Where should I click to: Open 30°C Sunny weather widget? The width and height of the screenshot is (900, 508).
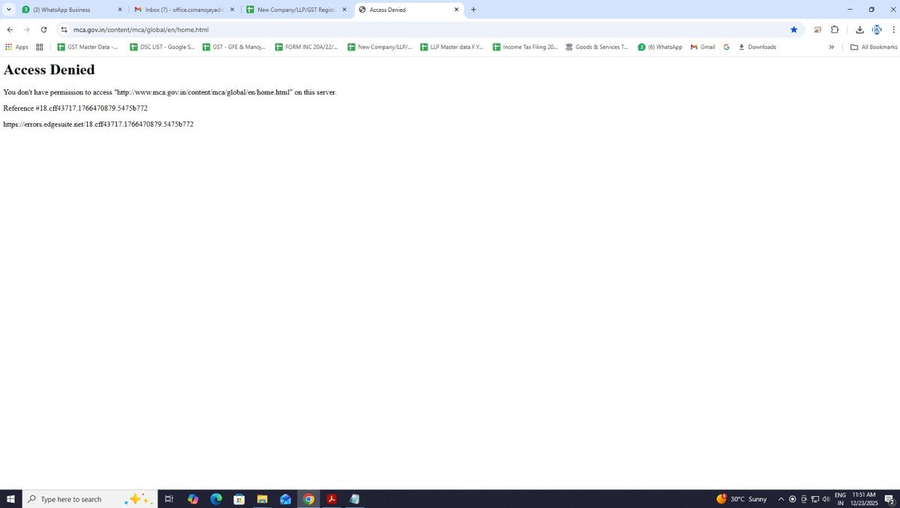coord(742,499)
